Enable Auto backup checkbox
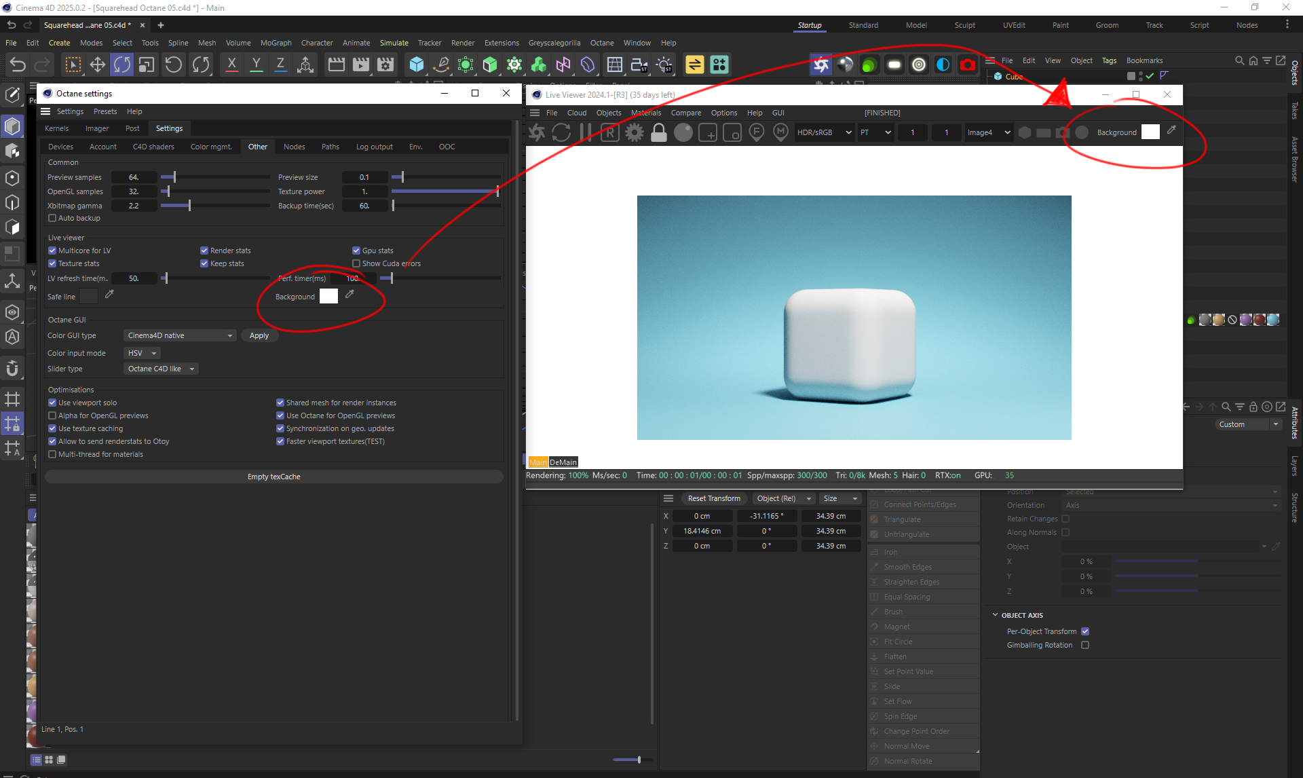This screenshot has width=1303, height=778. (52, 218)
